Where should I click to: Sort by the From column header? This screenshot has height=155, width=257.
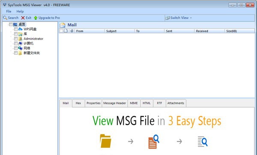click(x=90, y=31)
